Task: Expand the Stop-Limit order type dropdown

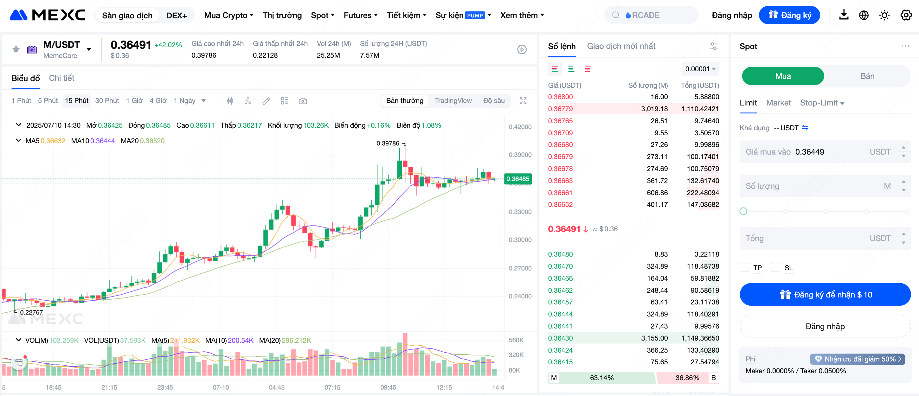Action: pyautogui.click(x=822, y=103)
